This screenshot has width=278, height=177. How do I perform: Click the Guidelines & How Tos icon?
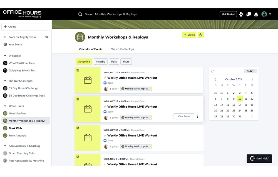[5, 71]
